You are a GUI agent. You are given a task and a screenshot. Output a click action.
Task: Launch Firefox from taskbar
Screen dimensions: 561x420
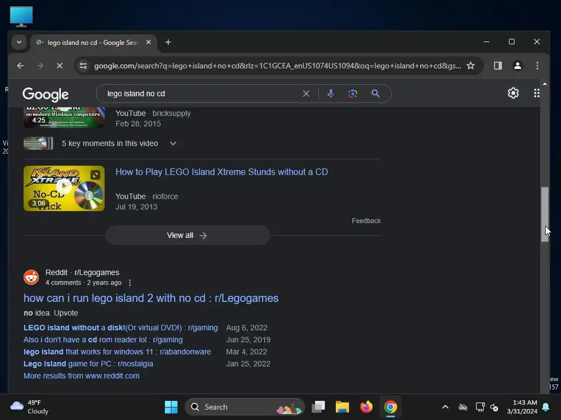click(x=366, y=407)
